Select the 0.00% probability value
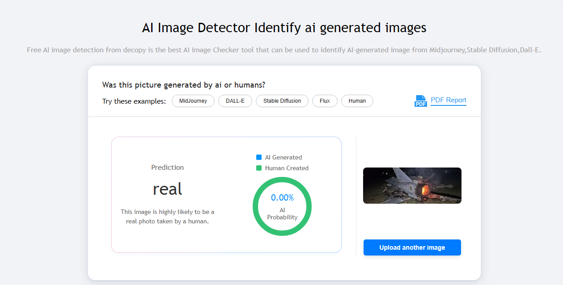563x285 pixels. click(x=282, y=197)
